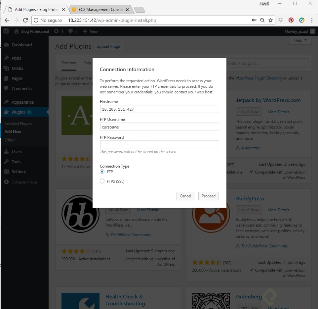Open Installed Plugins submenu item
The width and height of the screenshot is (318, 309).
tap(19, 124)
